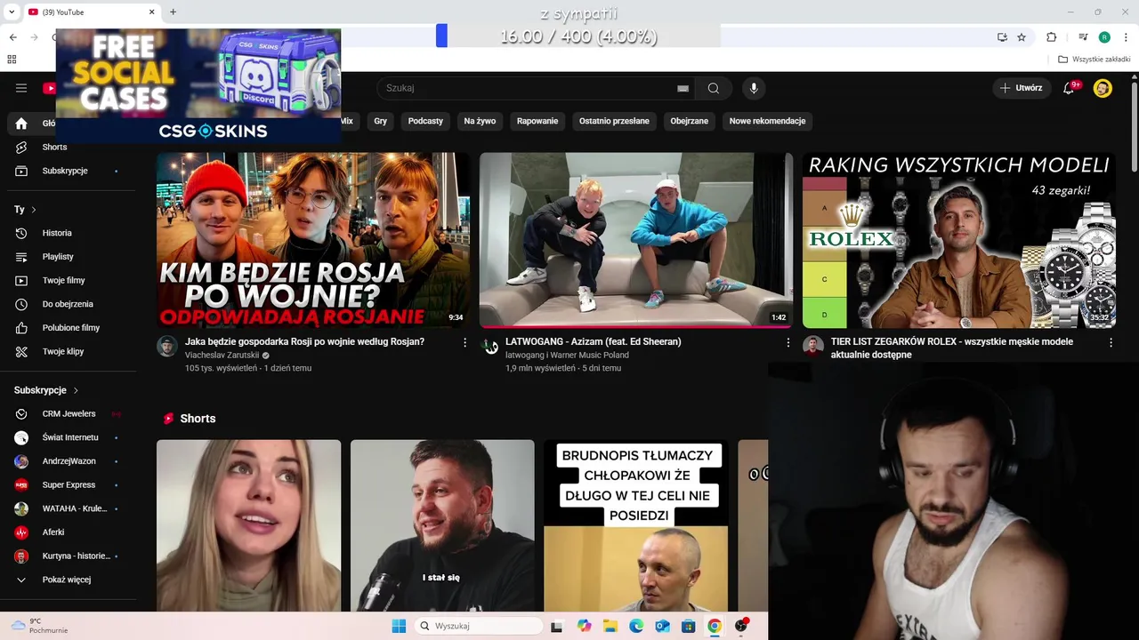The height and width of the screenshot is (640, 1139).
Task: Open Do obejrzenia watch later list
Action: [68, 304]
